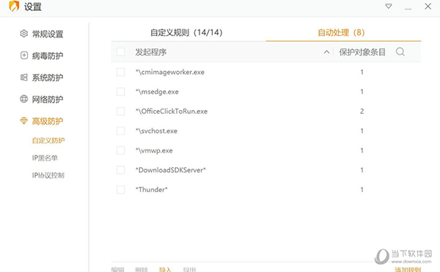Select checkbox next to *\OfficeClickToRun.exe
The image size is (440, 272).
click(121, 111)
